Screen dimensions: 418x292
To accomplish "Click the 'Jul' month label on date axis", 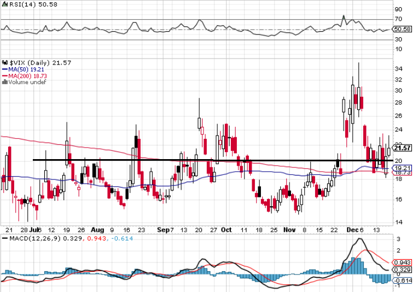I will (x=34, y=230).
